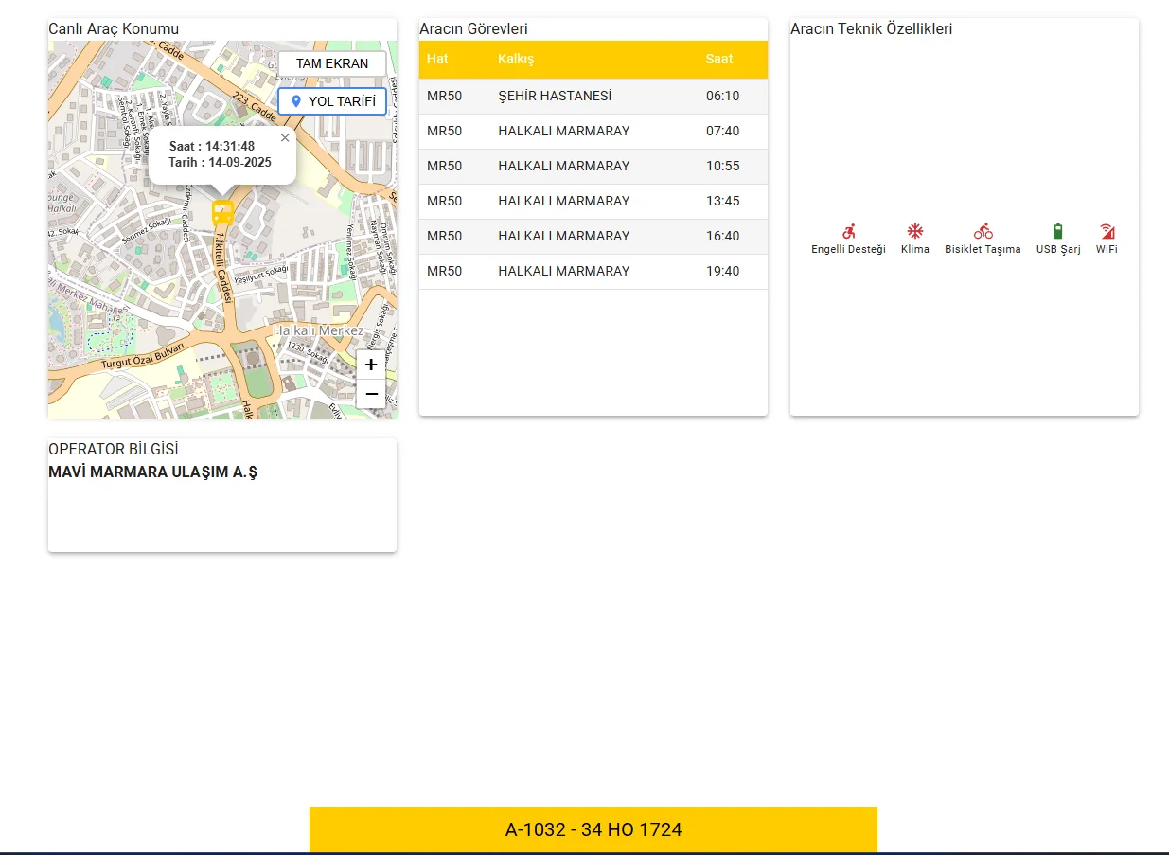Click the USB Şarj battery icon
Image resolution: width=1169 pixels, height=855 pixels.
point(1057,231)
